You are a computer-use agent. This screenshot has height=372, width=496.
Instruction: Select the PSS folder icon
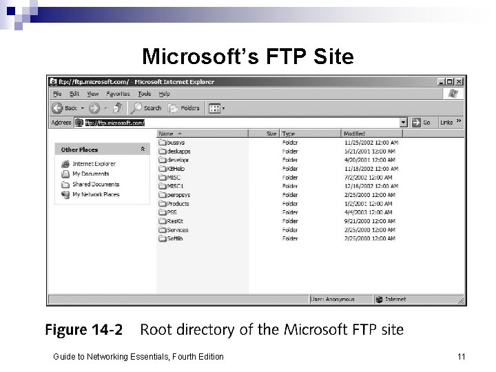[163, 212]
